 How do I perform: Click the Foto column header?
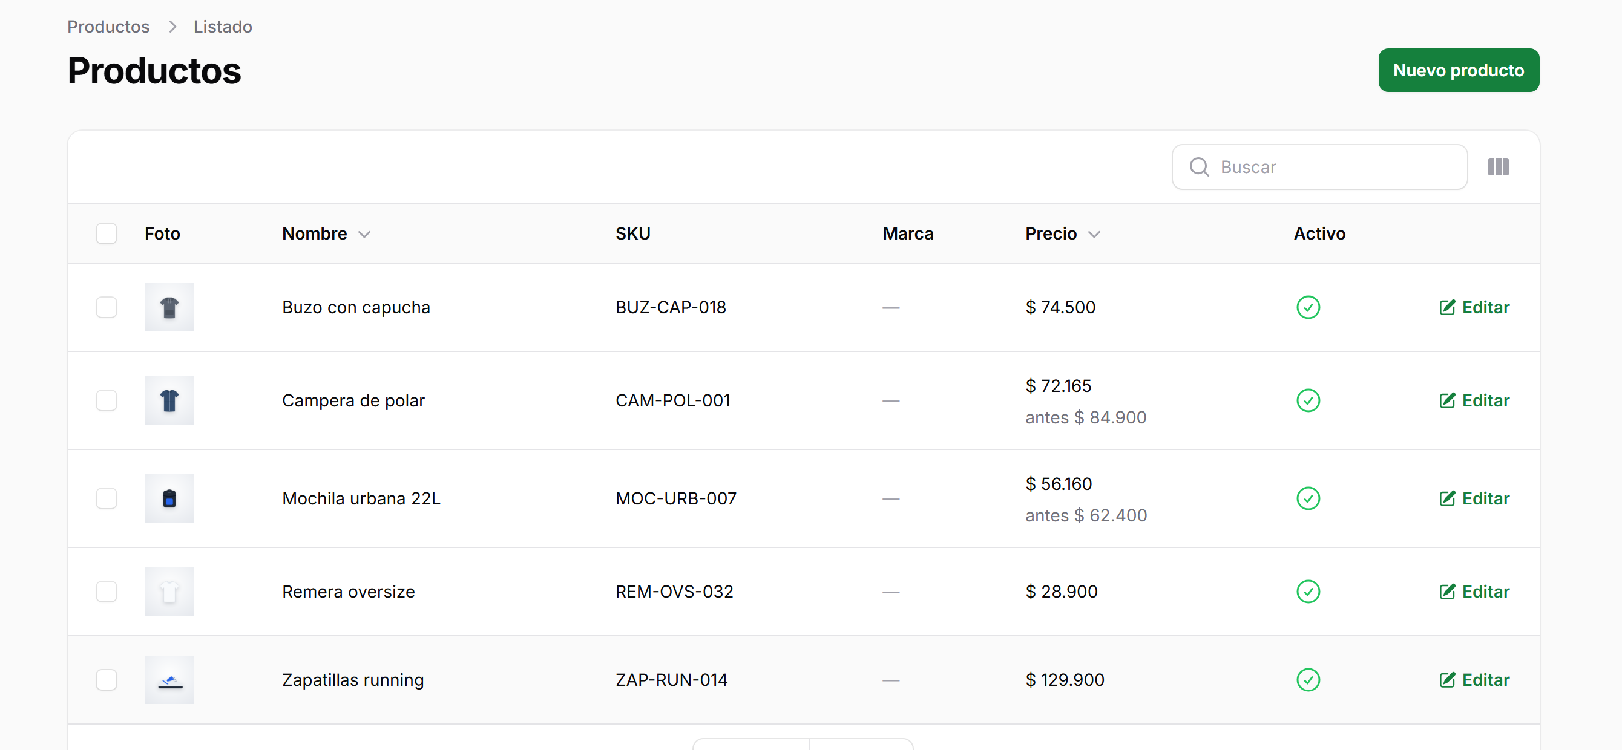coord(162,233)
